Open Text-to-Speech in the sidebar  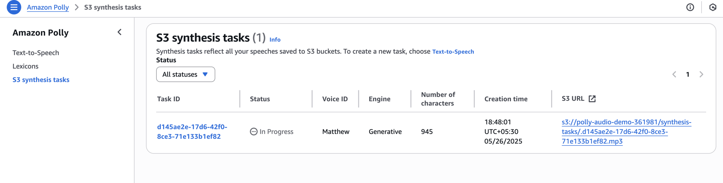click(36, 53)
